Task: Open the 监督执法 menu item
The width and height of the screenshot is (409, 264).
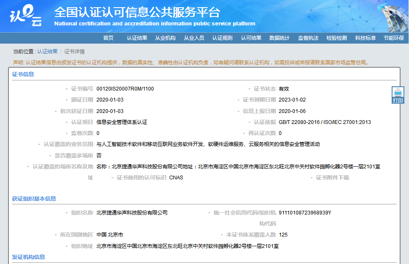Action: tap(308, 38)
